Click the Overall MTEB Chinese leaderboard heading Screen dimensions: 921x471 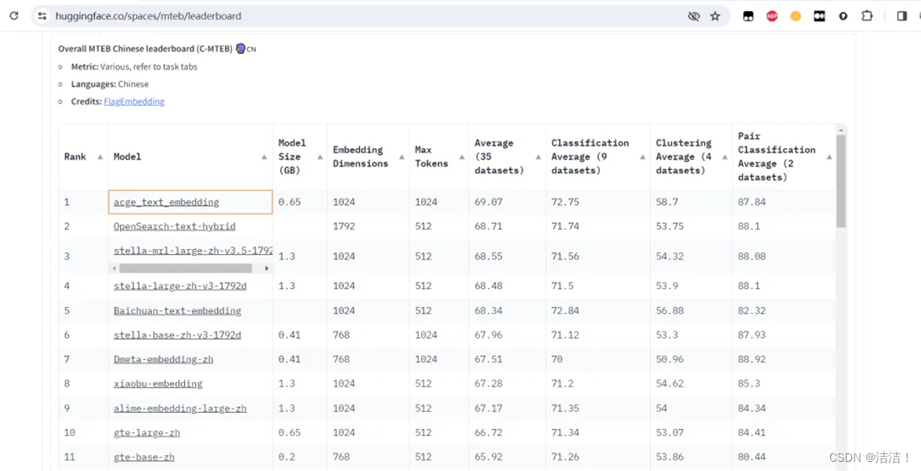click(x=156, y=49)
